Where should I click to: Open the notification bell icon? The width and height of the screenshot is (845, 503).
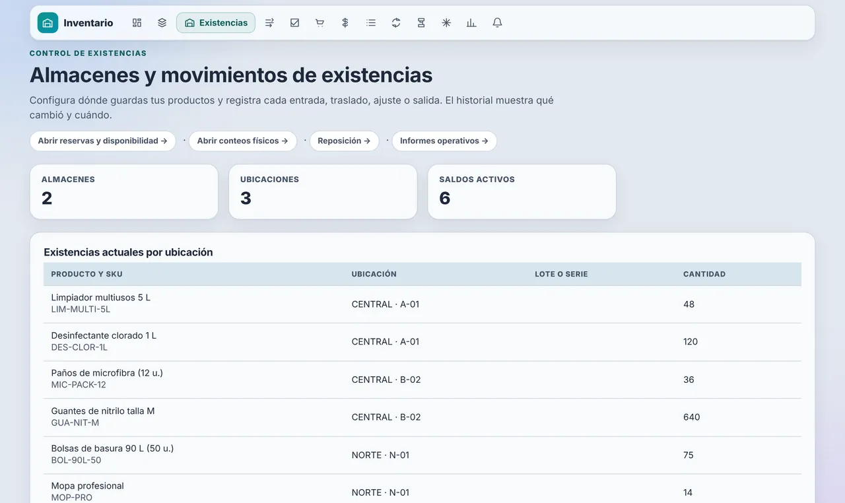coord(497,22)
